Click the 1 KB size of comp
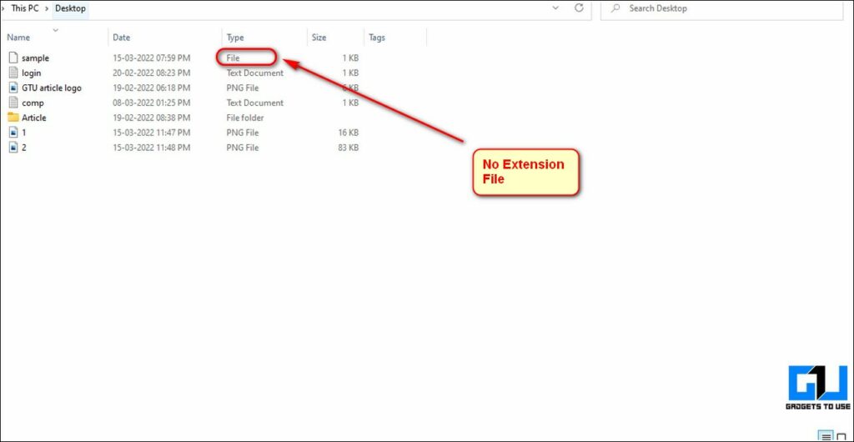Image resolution: width=854 pixels, height=442 pixels. pyautogui.click(x=351, y=103)
